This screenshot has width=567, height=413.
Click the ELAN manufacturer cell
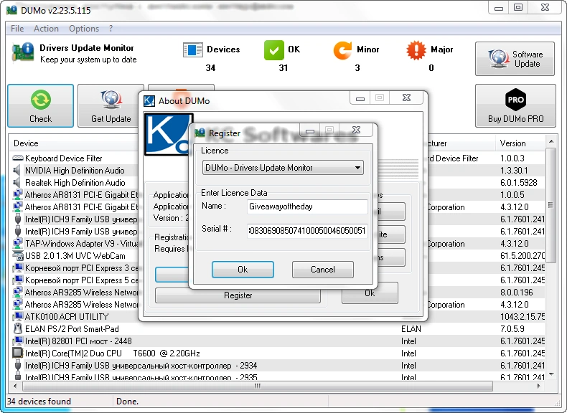(x=411, y=329)
